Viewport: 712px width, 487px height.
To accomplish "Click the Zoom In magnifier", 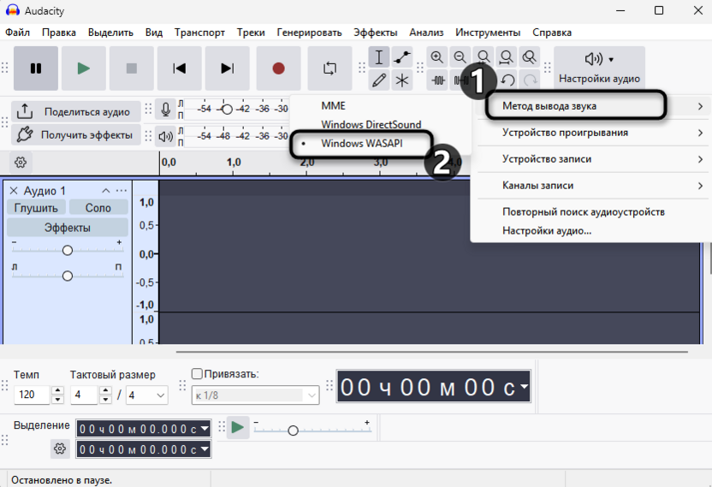I will click(436, 57).
